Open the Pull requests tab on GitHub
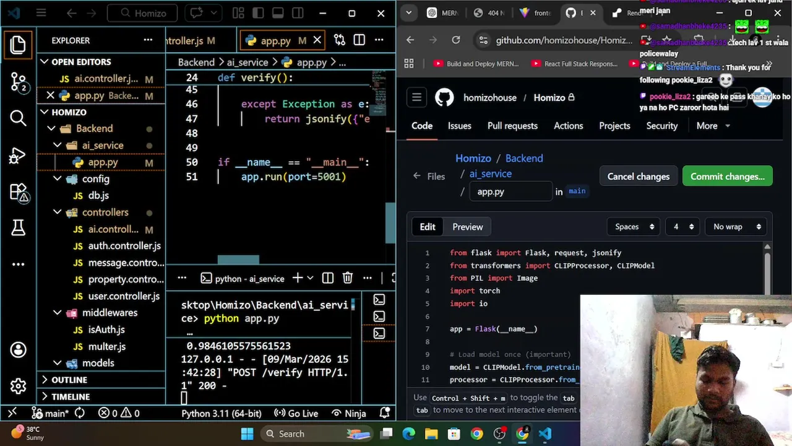Screen dimensions: 792x446 [512, 126]
